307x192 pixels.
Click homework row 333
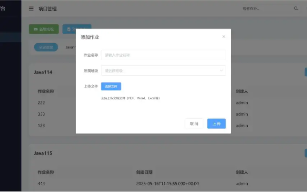pos(41,114)
